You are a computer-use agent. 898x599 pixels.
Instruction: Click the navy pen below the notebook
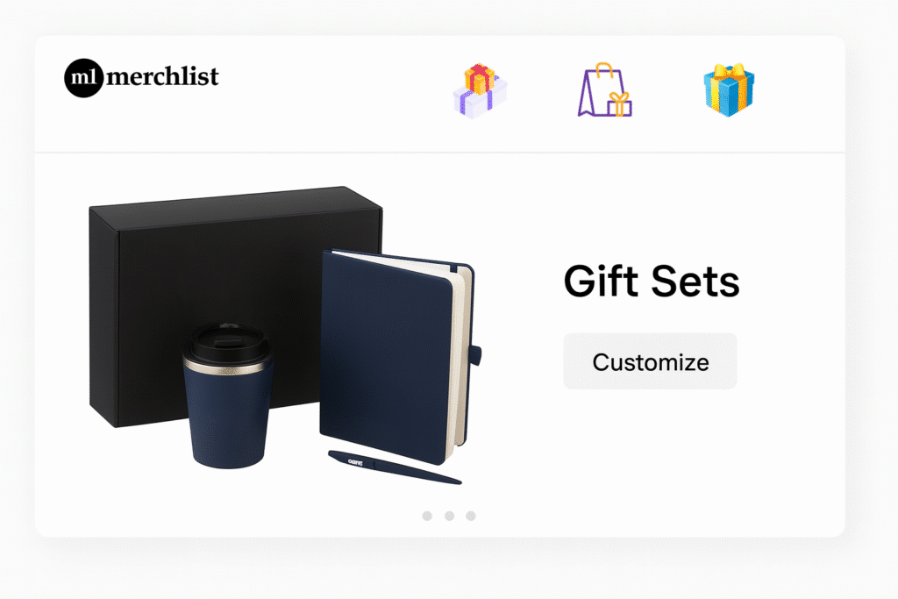[395, 467]
